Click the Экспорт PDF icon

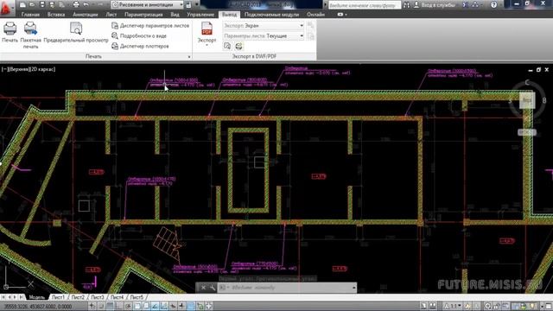207,29
